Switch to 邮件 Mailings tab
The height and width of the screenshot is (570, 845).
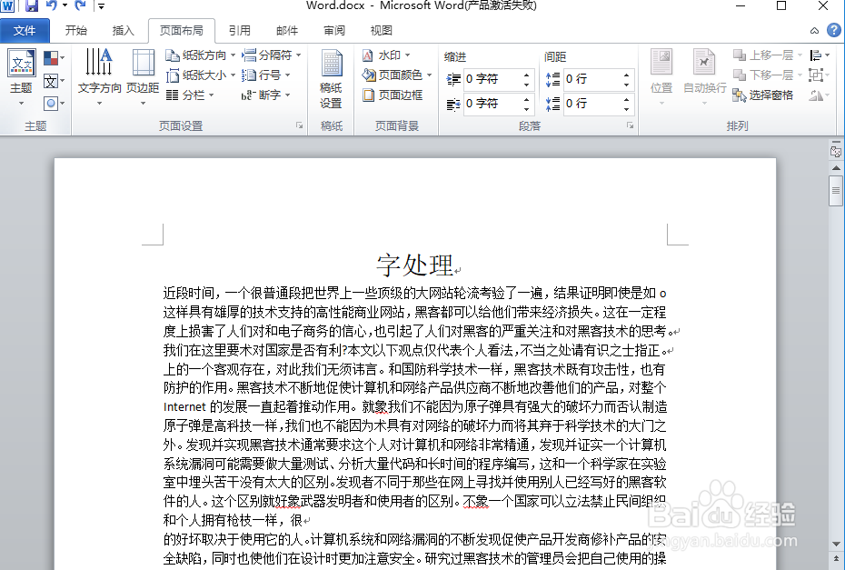pyautogui.click(x=287, y=31)
